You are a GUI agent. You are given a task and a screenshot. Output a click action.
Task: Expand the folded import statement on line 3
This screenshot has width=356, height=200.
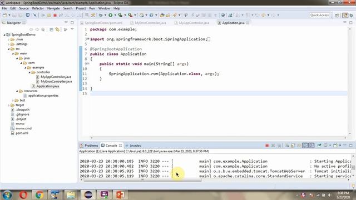(88, 39)
